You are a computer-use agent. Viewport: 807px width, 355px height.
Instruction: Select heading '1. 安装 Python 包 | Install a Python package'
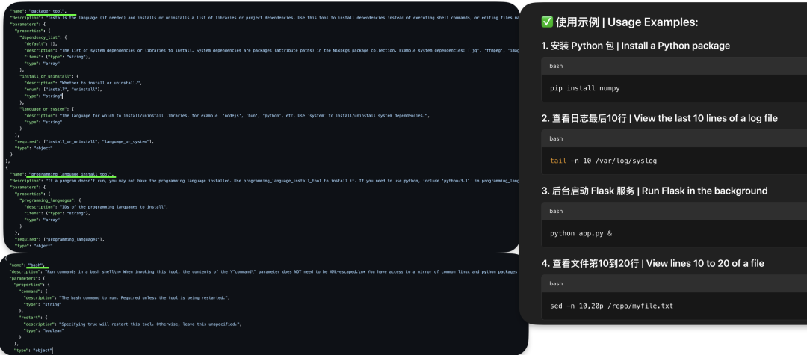click(636, 46)
